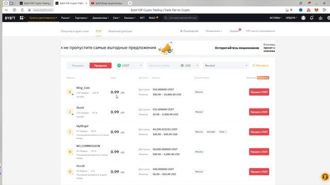
Task: Expand the Деривативы nav dropdown
Action: coord(101,18)
